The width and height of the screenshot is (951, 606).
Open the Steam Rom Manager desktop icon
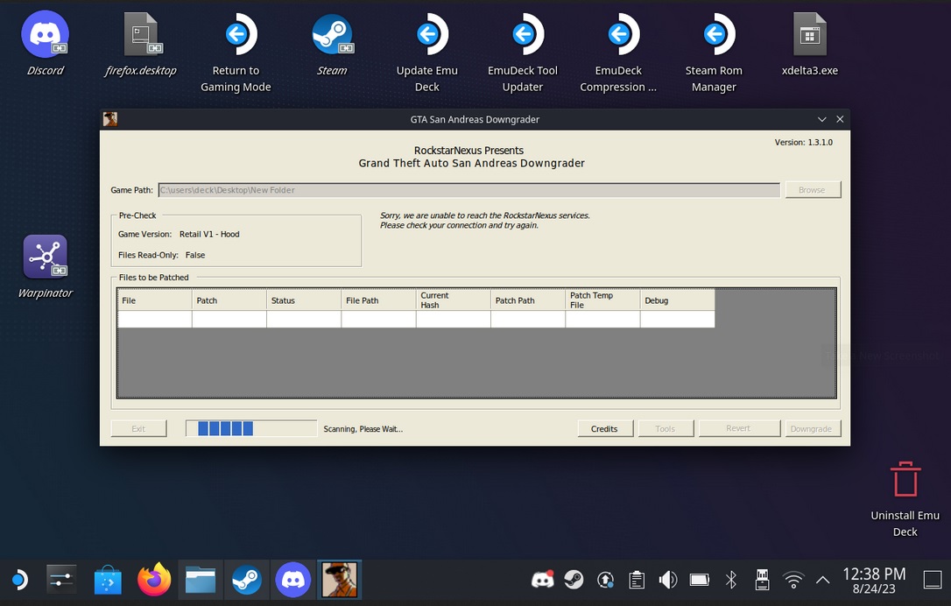coord(714,37)
